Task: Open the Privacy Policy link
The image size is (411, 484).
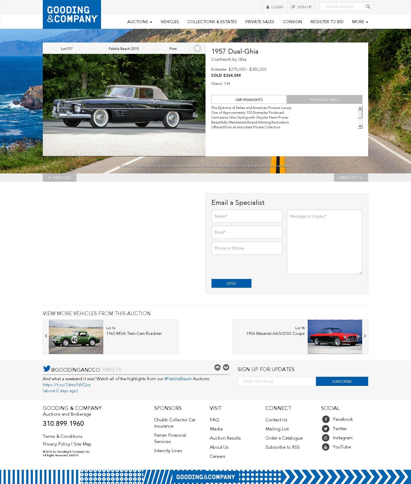Action: (57, 444)
